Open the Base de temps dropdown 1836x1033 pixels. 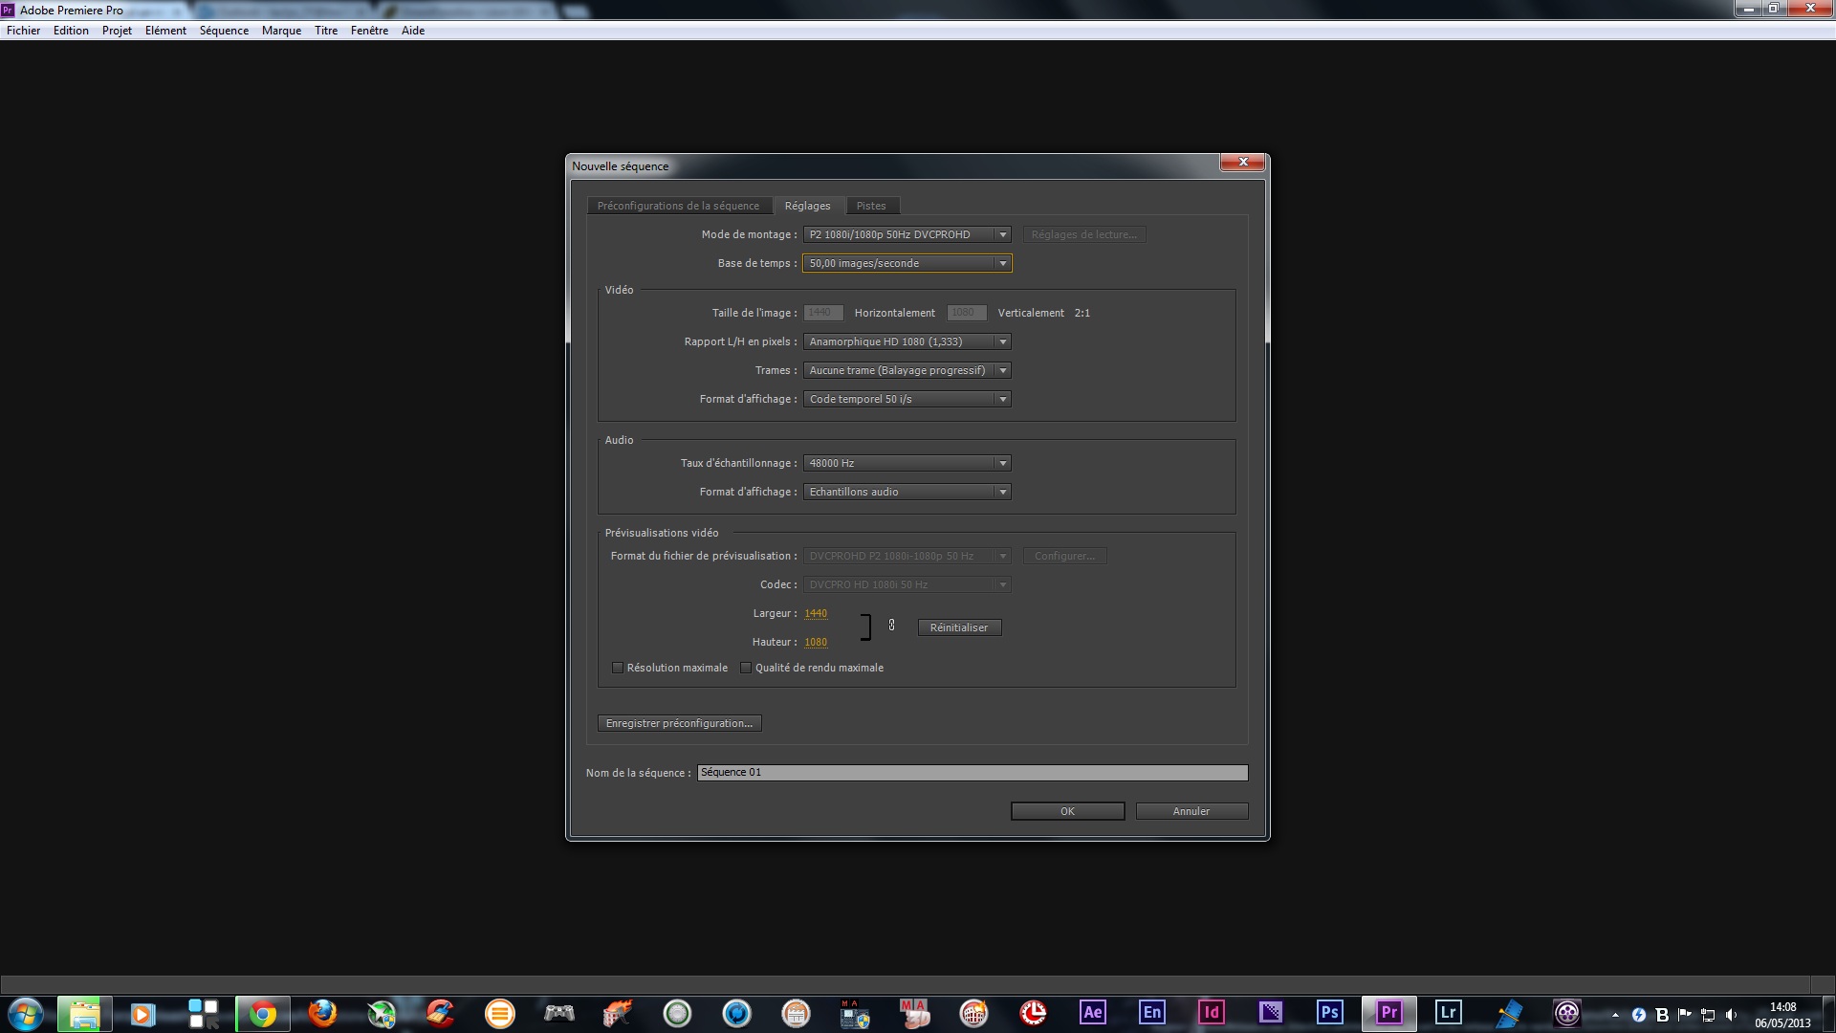tap(906, 263)
